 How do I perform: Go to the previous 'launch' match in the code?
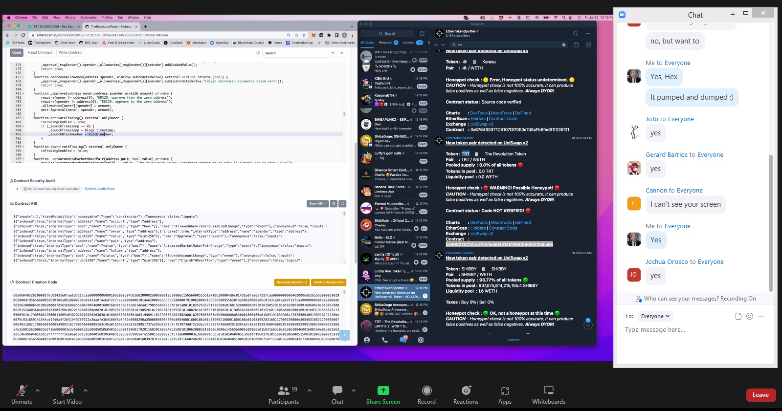coord(341,53)
